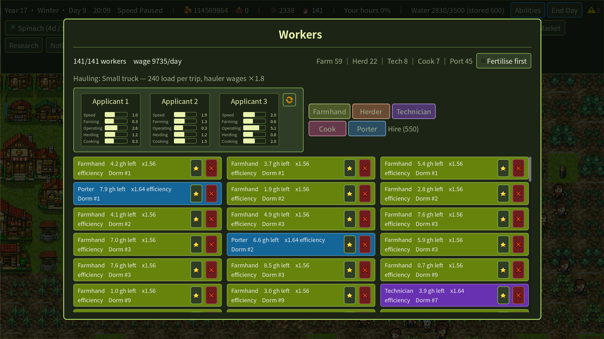Star the Porter with 6.6 gh left
The width and height of the screenshot is (604, 339).
point(350,245)
